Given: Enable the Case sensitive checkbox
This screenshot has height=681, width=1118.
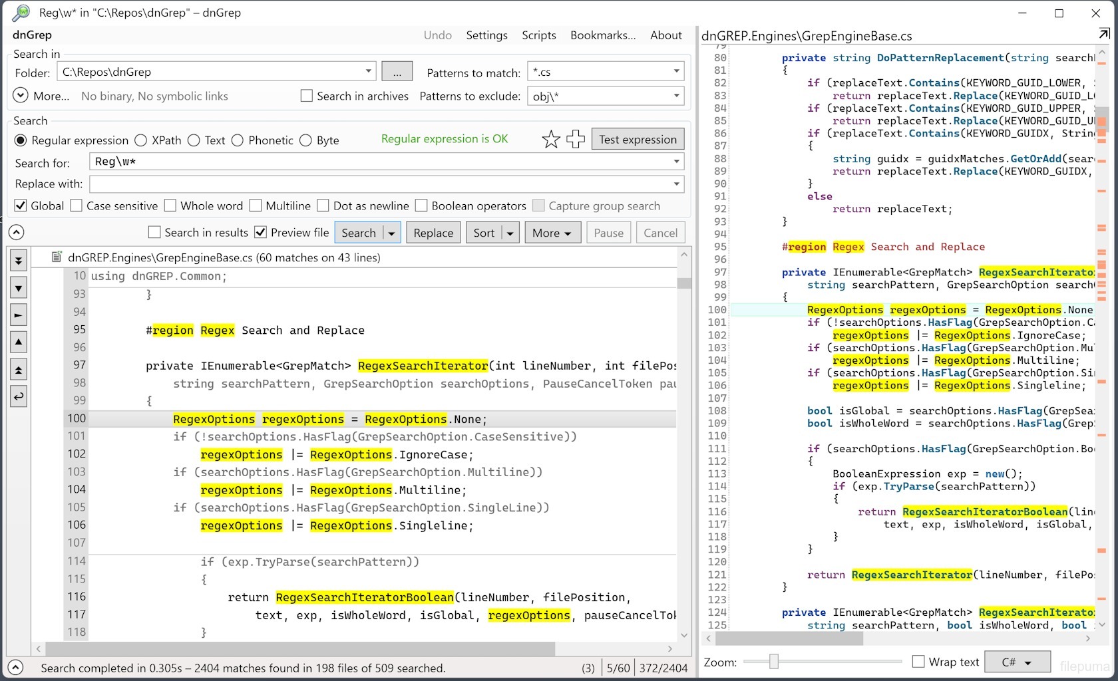Looking at the screenshot, I should (x=77, y=206).
